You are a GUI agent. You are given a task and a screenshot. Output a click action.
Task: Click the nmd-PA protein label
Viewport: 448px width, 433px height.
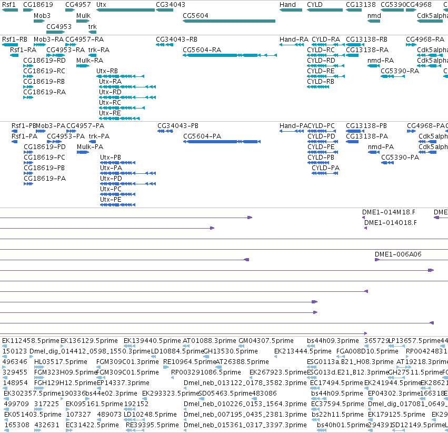click(x=381, y=147)
